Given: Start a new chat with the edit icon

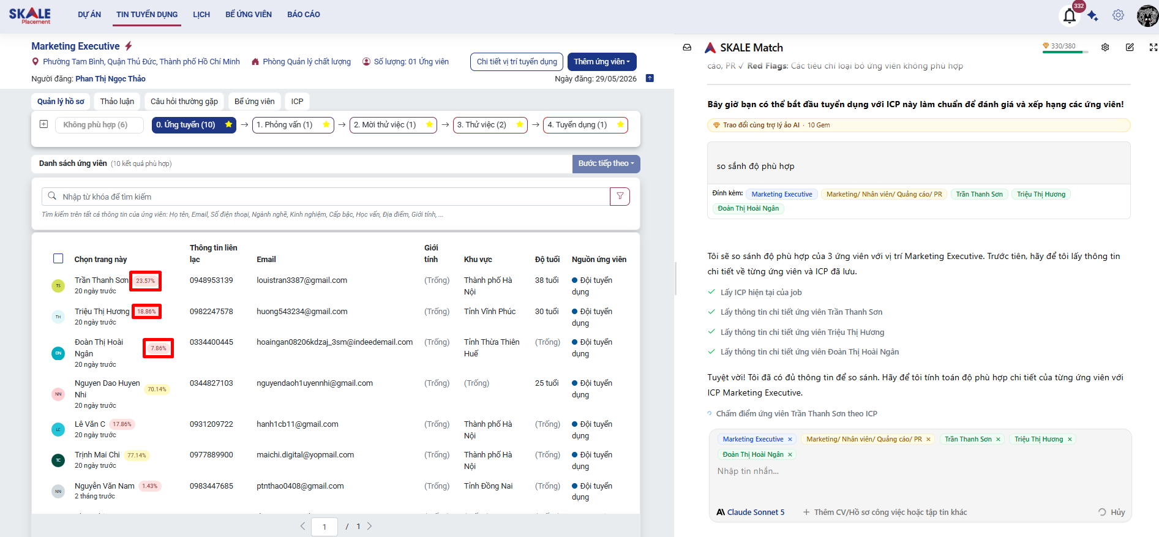Looking at the screenshot, I should coord(1130,47).
